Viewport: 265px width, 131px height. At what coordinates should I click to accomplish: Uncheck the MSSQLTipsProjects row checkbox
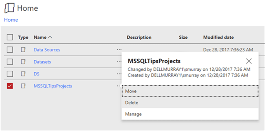pyautogui.click(x=10, y=86)
